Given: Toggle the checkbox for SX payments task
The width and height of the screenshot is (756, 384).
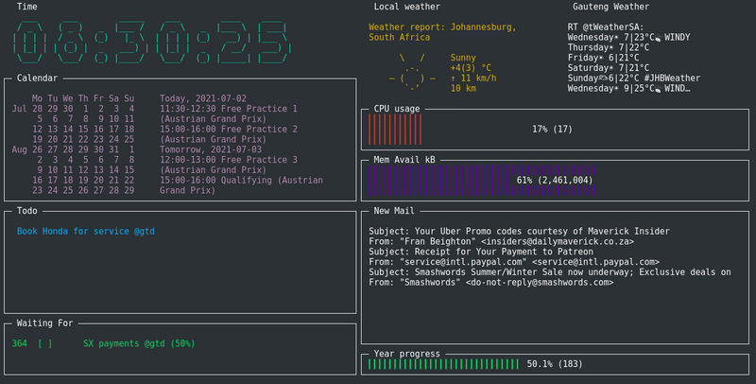Looking at the screenshot, I should click(x=44, y=343).
